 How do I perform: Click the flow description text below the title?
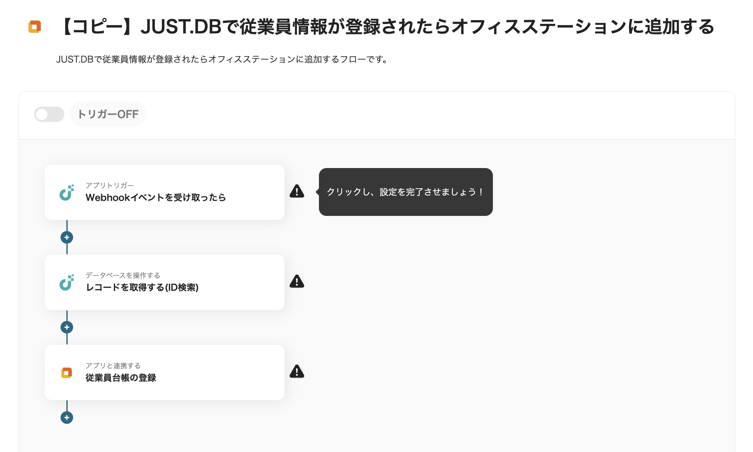pos(222,59)
